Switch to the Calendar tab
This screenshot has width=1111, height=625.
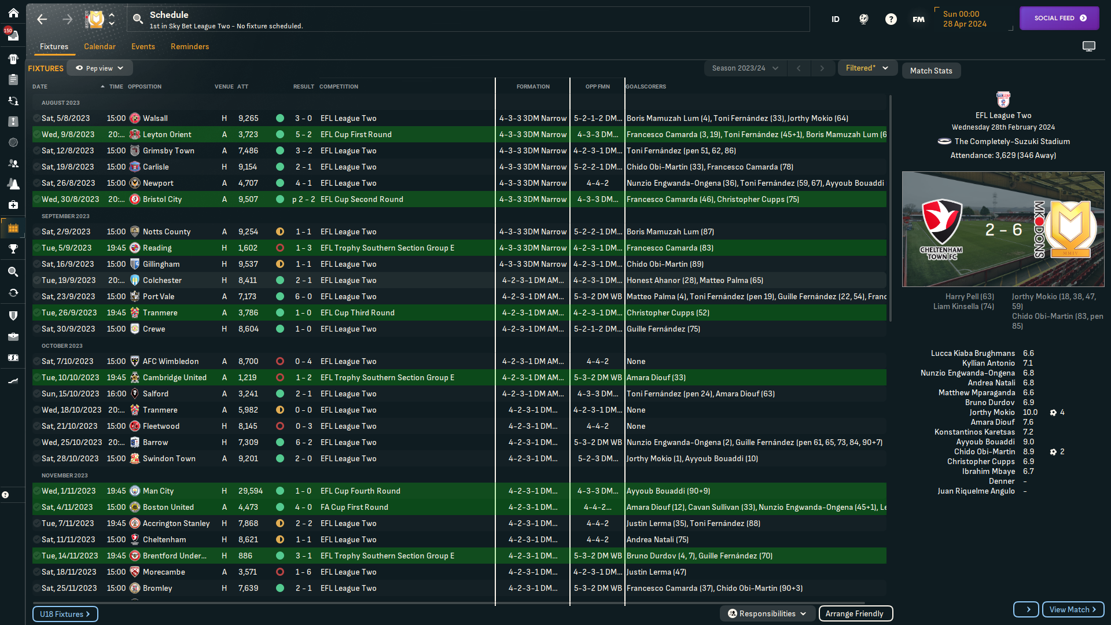pos(100,47)
